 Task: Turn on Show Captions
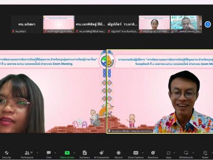[x=136, y=155]
